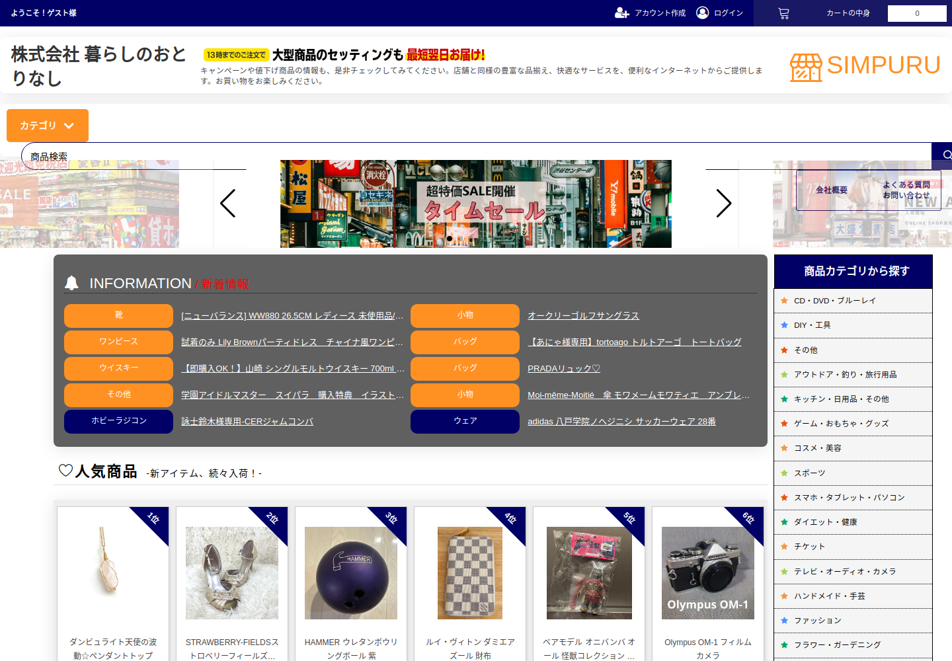Open 詠士鈴木様専用-CERジャムコンバ link
Screen dimensions: 952x661
tap(247, 422)
